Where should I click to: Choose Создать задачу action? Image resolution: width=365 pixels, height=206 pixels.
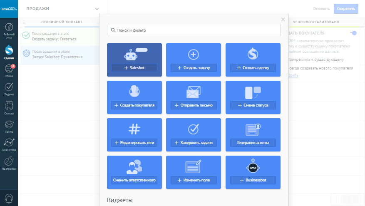click(x=194, y=68)
